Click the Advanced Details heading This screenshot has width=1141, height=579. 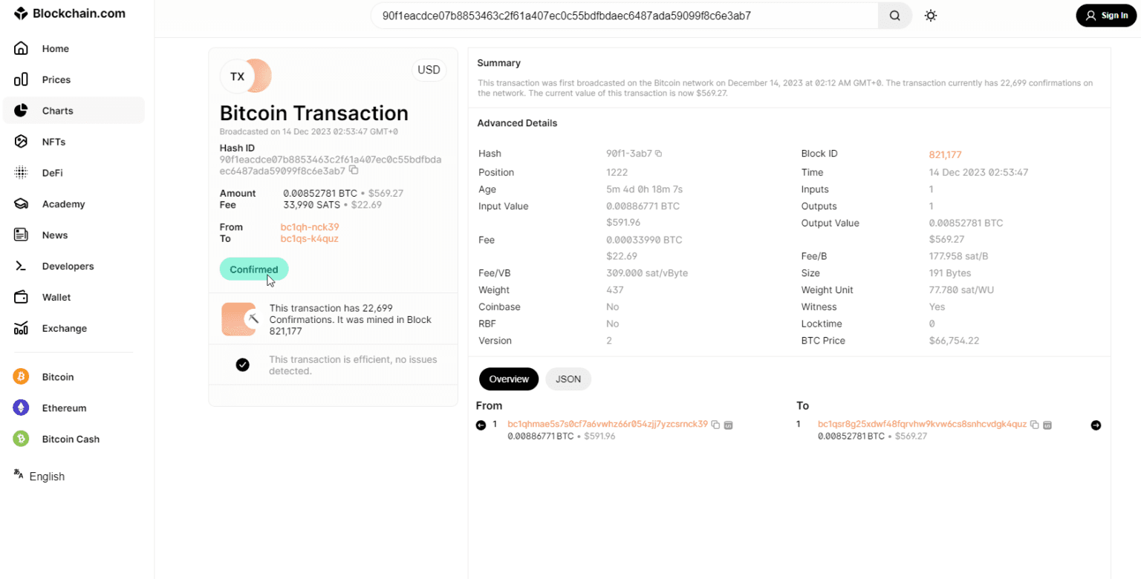(517, 123)
